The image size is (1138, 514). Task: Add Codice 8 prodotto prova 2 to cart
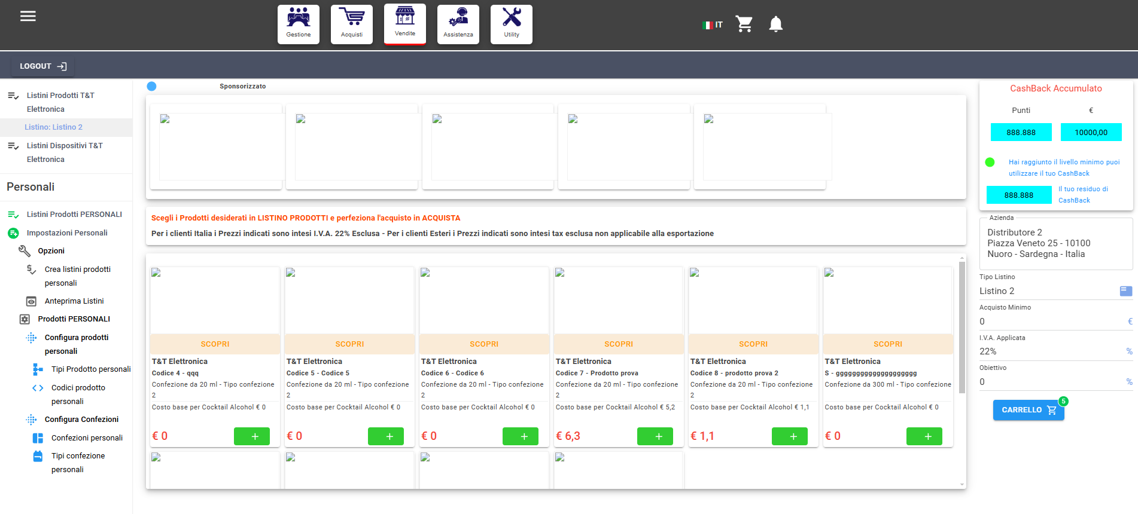(790, 436)
